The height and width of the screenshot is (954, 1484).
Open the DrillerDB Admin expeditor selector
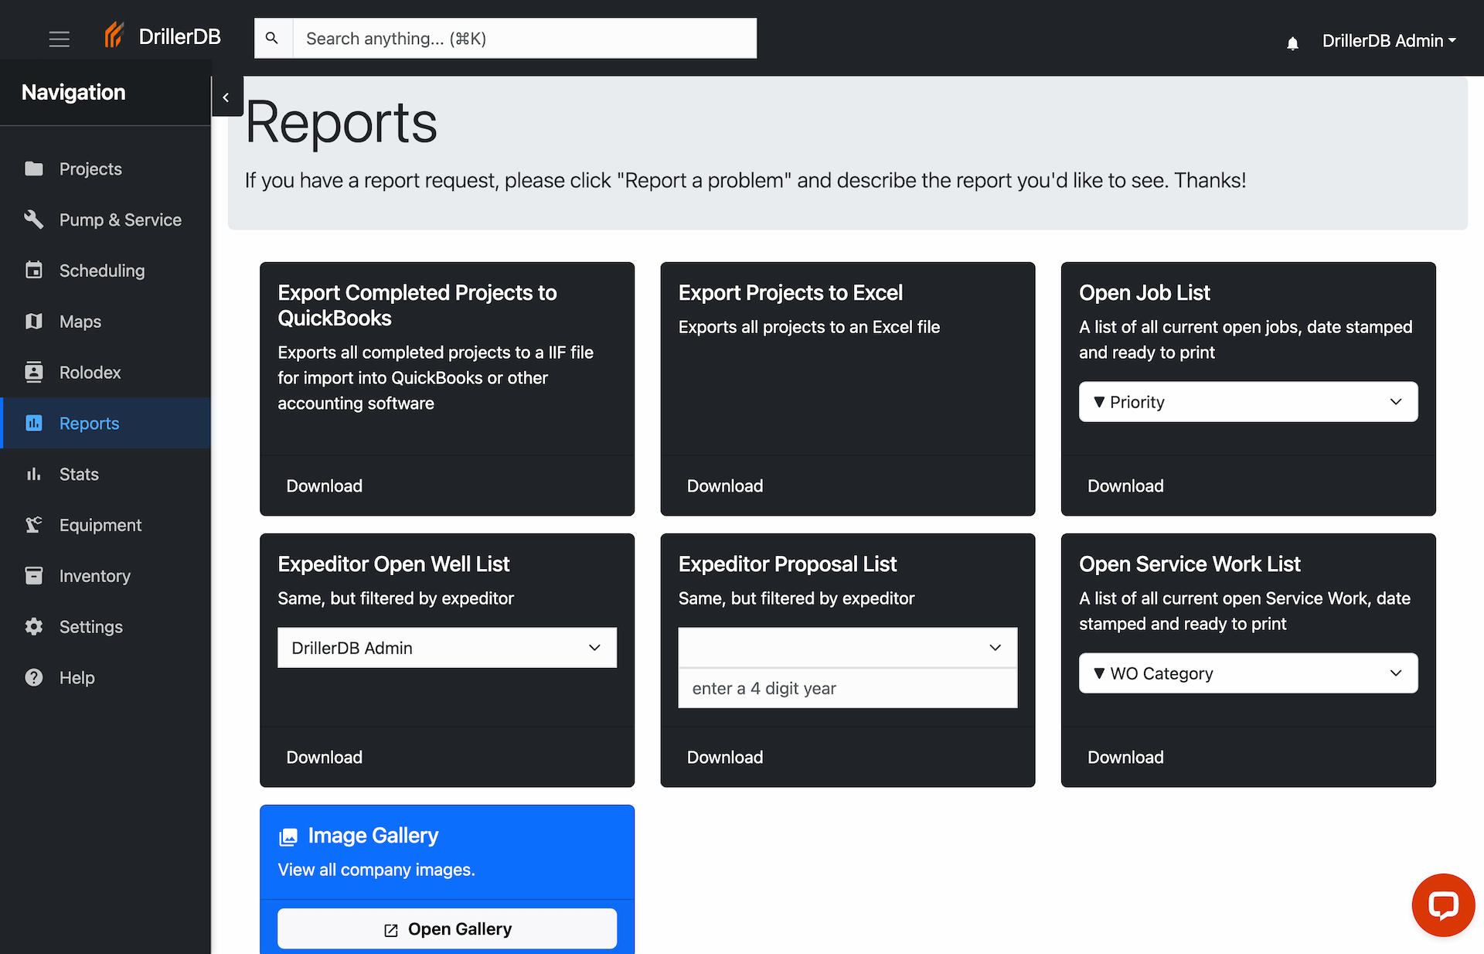pyautogui.click(x=447, y=648)
